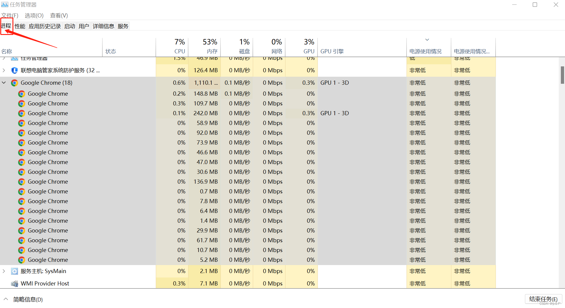The height and width of the screenshot is (308, 565).
Task: Click Chrome icon in the 5.2 MB row
Action: [21, 260]
